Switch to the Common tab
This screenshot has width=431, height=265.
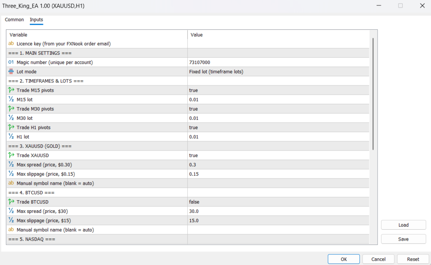tap(14, 20)
